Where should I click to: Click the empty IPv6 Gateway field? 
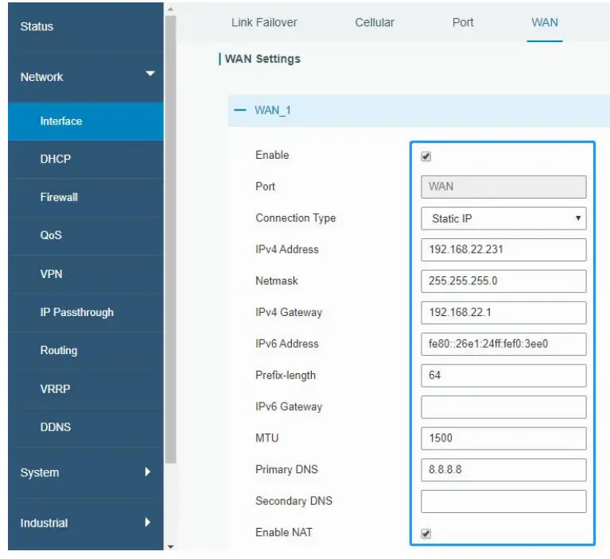click(x=503, y=407)
